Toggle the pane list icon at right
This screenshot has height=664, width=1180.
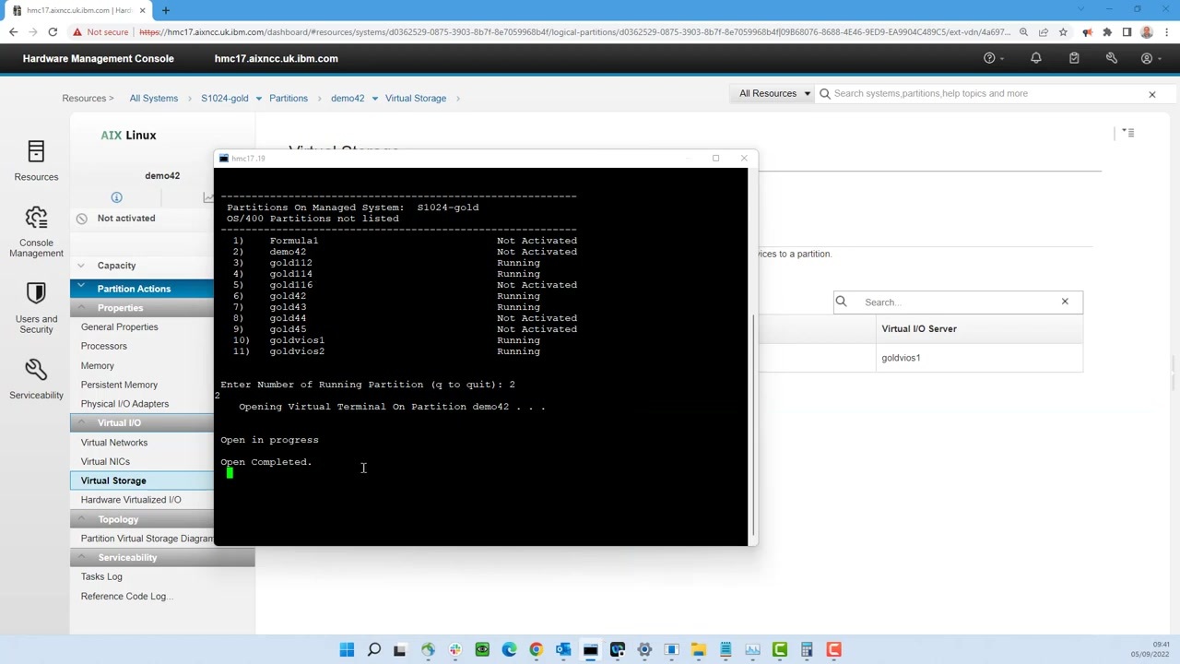(x=1127, y=133)
